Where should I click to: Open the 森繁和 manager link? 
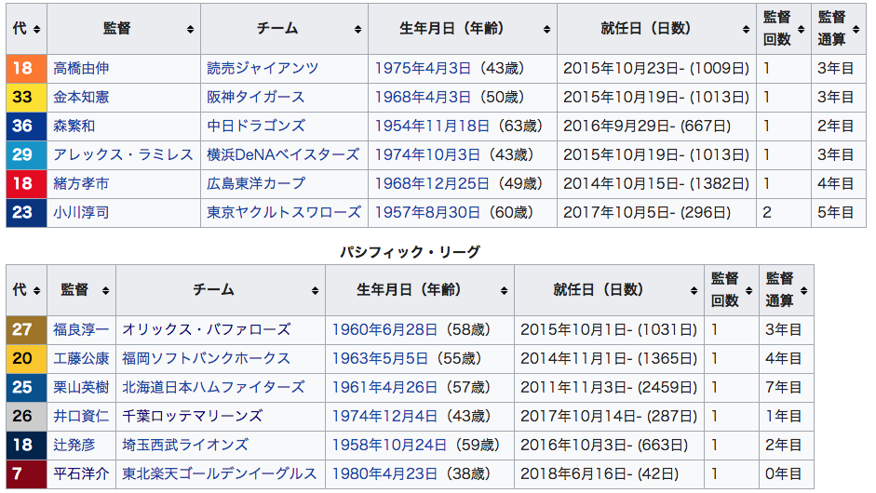pyautogui.click(x=74, y=126)
